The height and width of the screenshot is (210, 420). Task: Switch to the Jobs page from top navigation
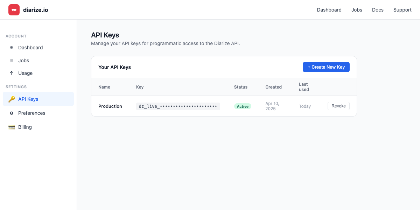pos(357,10)
